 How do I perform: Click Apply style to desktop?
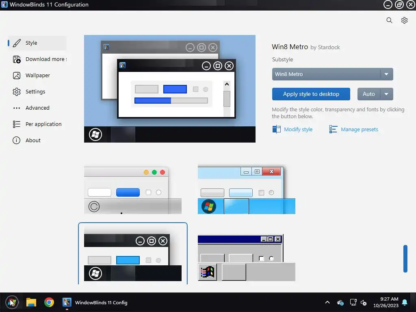[x=311, y=94]
